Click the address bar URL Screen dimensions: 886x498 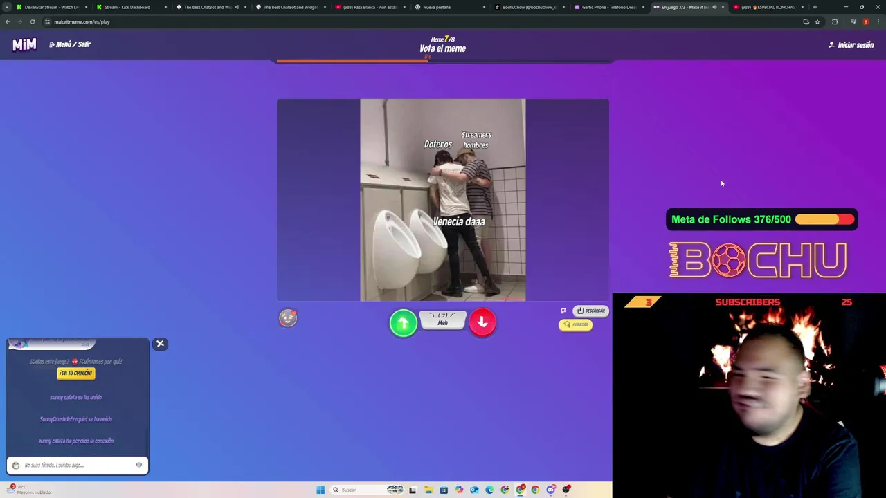[82, 21]
